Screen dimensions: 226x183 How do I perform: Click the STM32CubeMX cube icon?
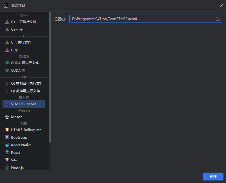7,104
